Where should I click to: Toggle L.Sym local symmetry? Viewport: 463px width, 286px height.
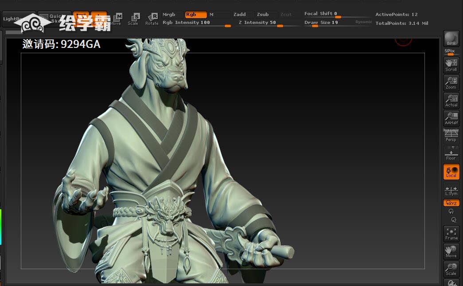tap(451, 191)
